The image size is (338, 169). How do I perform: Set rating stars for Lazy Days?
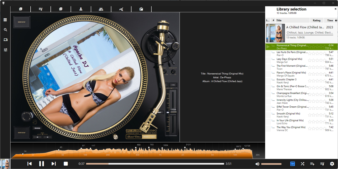click(317, 60)
